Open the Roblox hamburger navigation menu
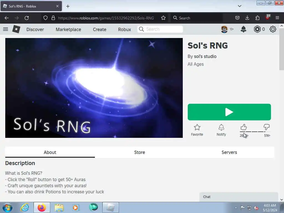This screenshot has width=284, height=213. (6, 29)
